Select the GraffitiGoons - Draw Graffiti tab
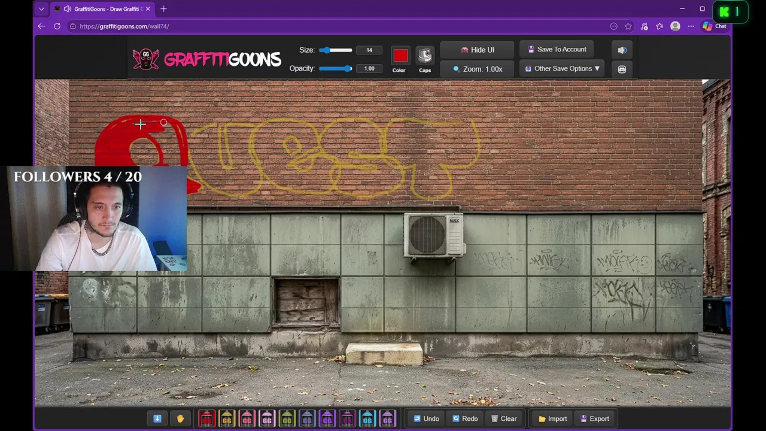Viewport: 766px width, 431px height. click(102, 9)
